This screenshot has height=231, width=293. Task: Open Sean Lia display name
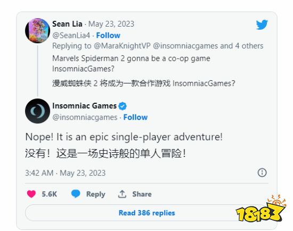coord(67,24)
